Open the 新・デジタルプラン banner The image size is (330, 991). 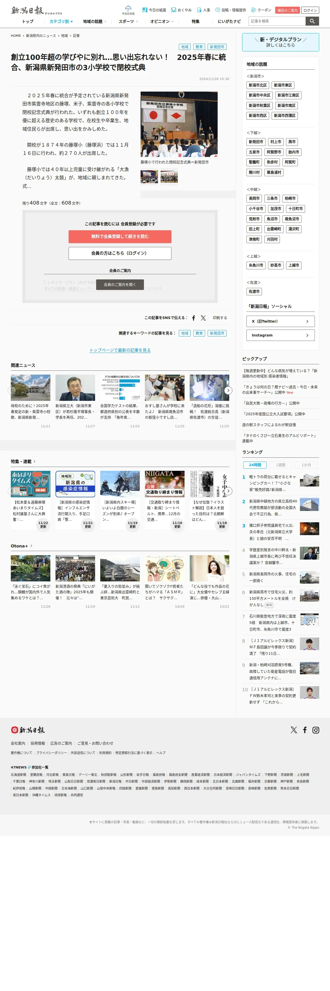[280, 42]
